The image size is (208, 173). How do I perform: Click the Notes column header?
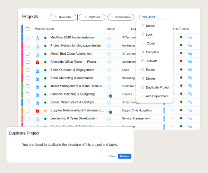click(111, 29)
